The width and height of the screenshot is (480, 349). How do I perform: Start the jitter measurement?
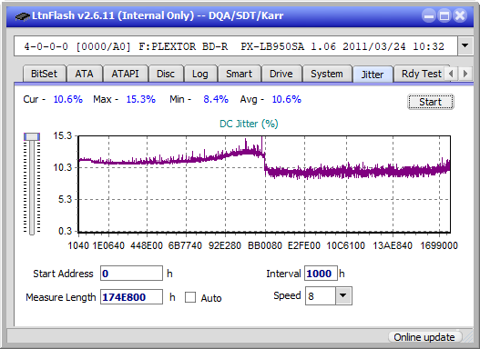click(431, 102)
